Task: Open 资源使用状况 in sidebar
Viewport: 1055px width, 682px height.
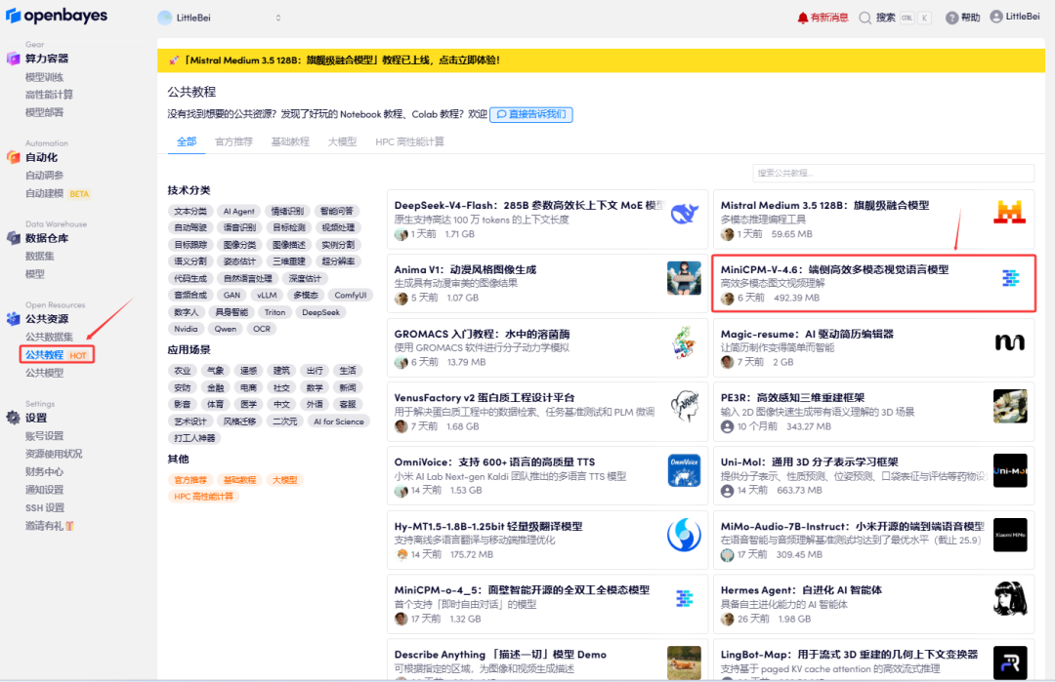Action: click(x=54, y=454)
